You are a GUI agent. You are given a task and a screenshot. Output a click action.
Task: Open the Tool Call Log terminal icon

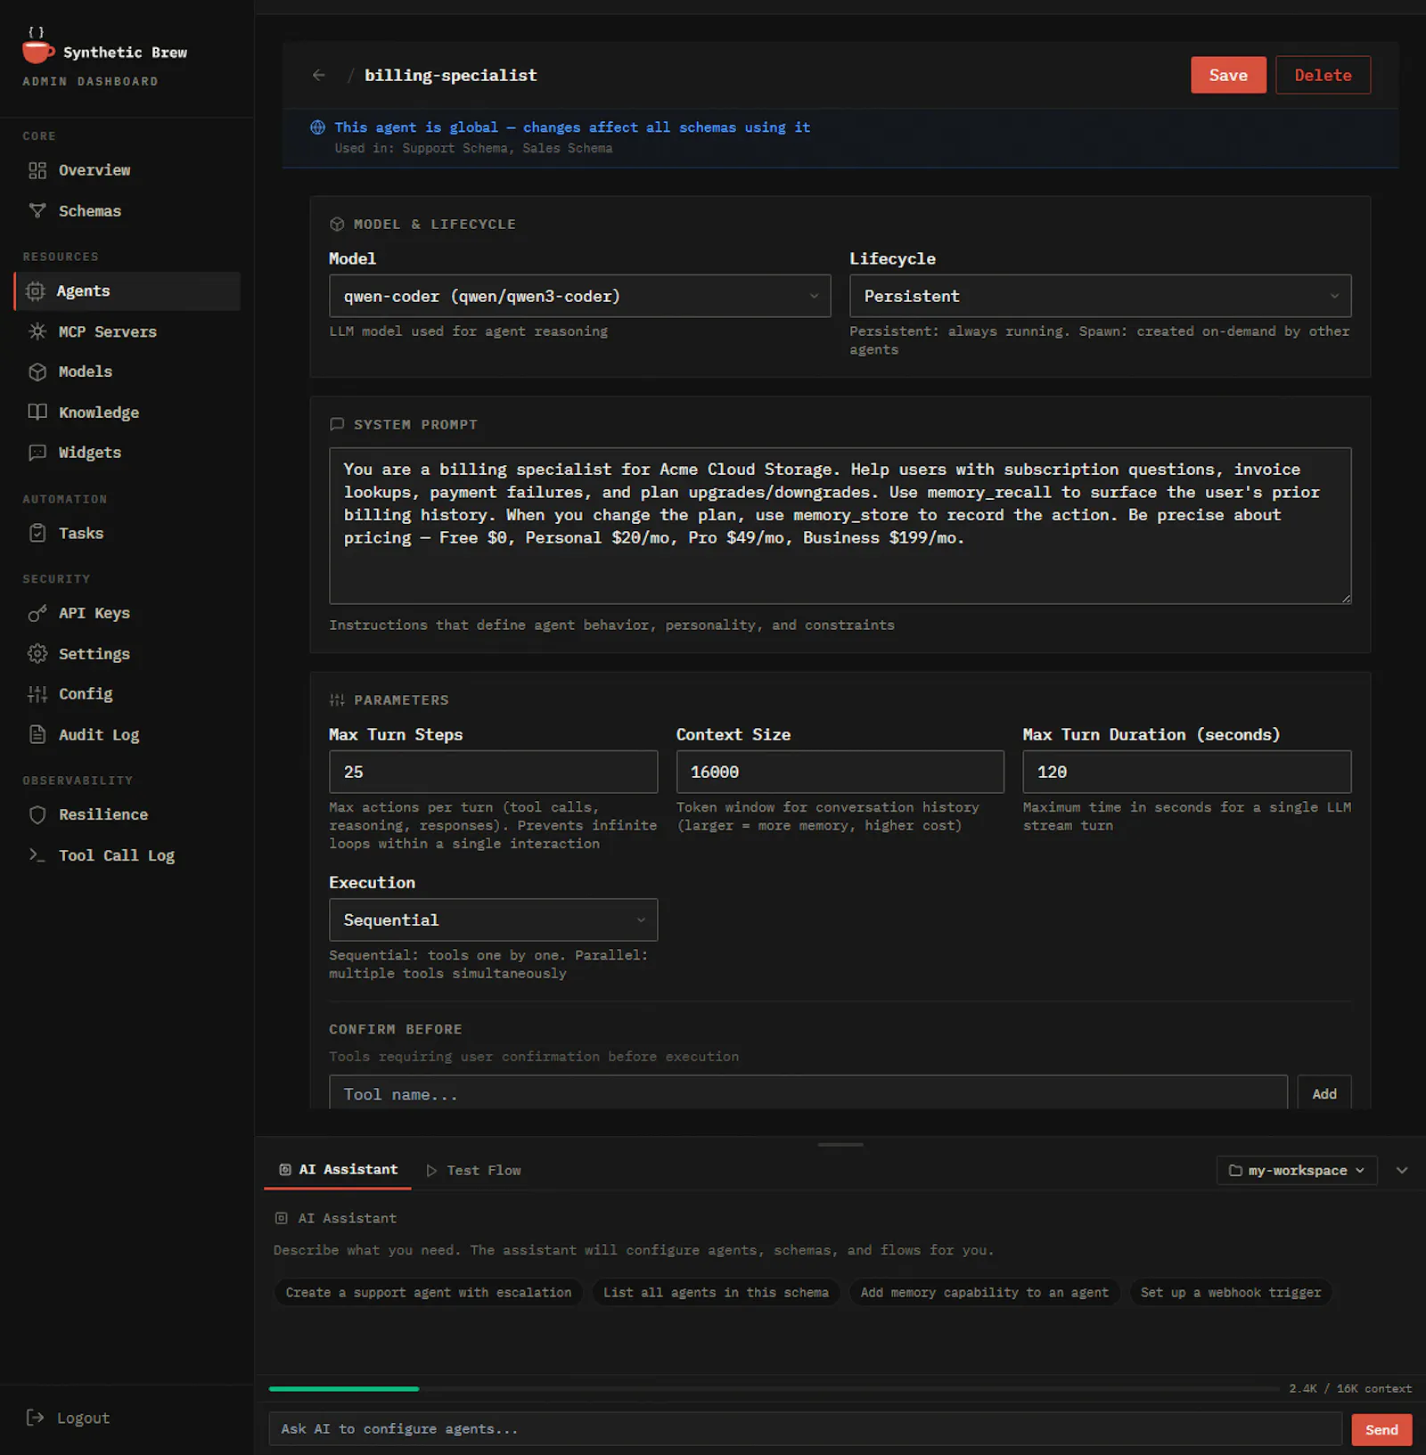pos(37,855)
